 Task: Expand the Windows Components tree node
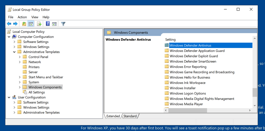point(20,87)
